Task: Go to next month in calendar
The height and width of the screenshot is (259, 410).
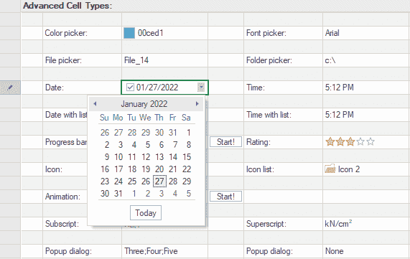Action: 197,104
